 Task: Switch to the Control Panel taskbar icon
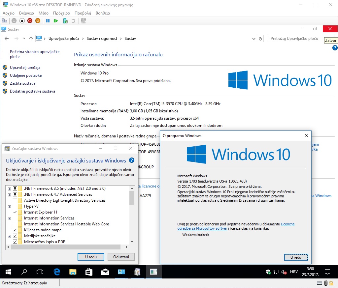pyautogui.click(x=121, y=272)
